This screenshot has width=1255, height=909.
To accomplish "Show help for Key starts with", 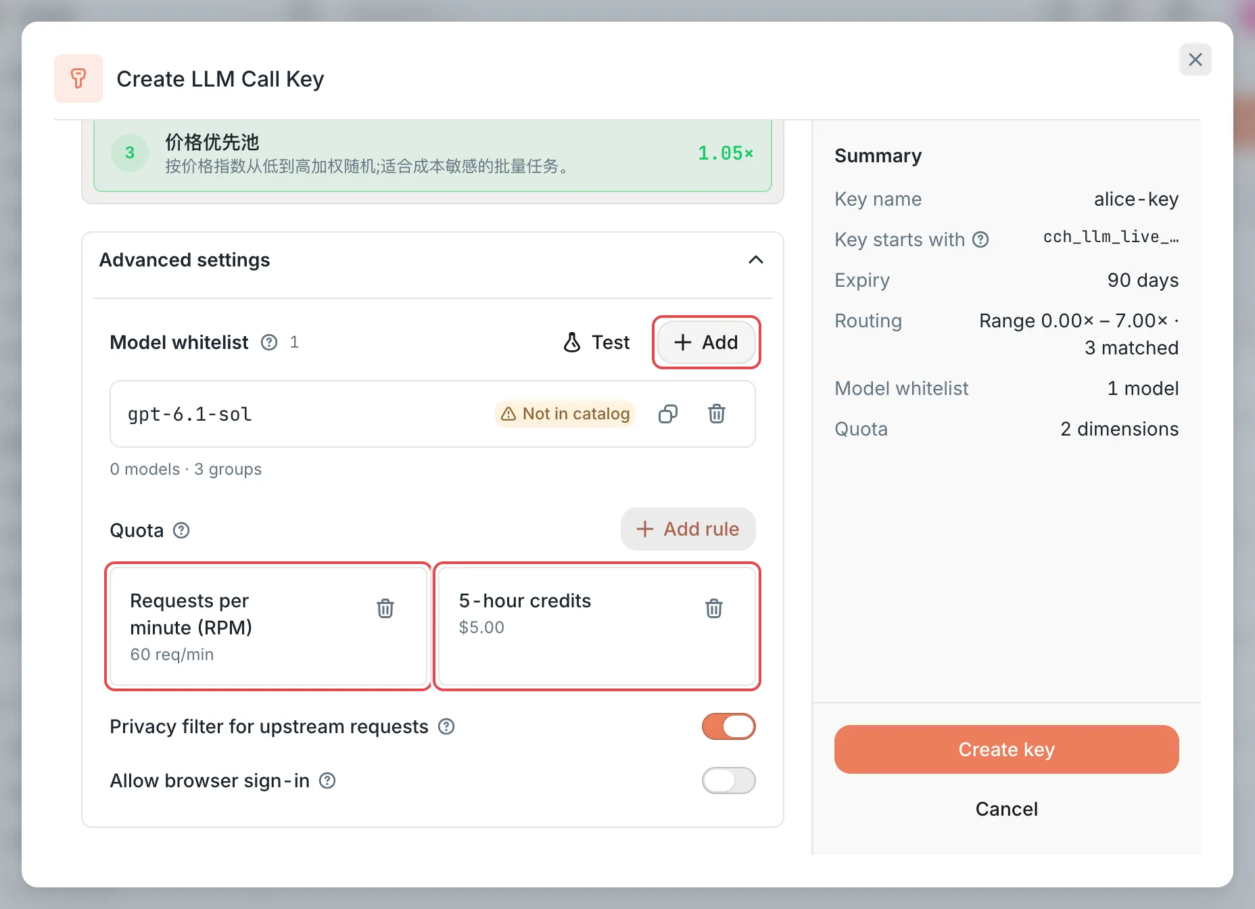I will 980,239.
